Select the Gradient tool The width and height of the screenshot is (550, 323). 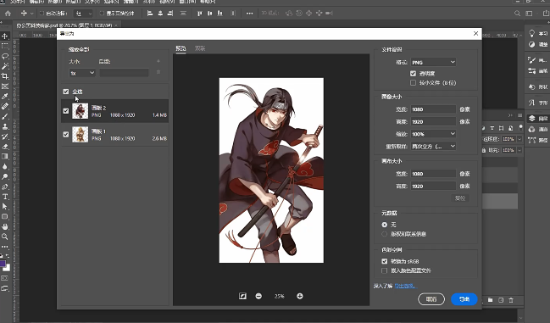click(5, 157)
